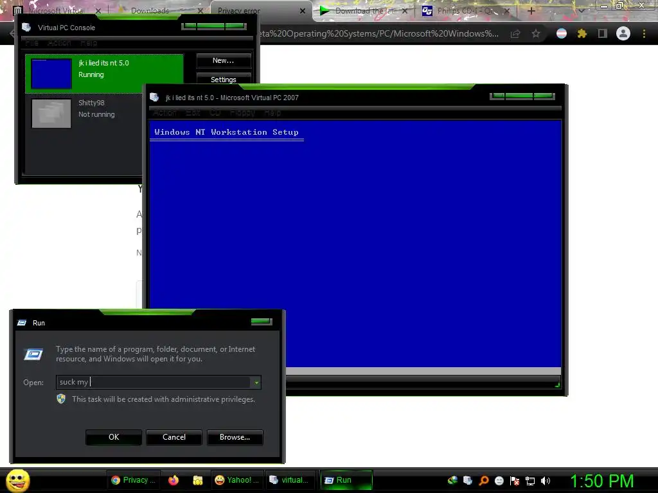This screenshot has width=658, height=493.
Task: Click the 'Not running' status of Shitty98
Action: click(x=96, y=114)
